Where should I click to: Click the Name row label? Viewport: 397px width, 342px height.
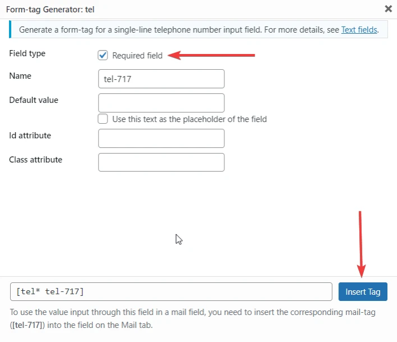pyautogui.click(x=20, y=76)
